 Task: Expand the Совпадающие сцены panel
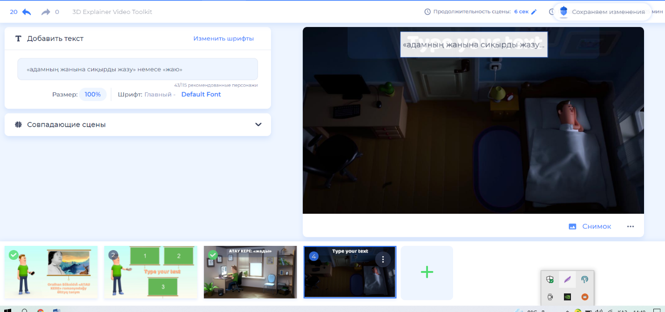[x=258, y=125]
